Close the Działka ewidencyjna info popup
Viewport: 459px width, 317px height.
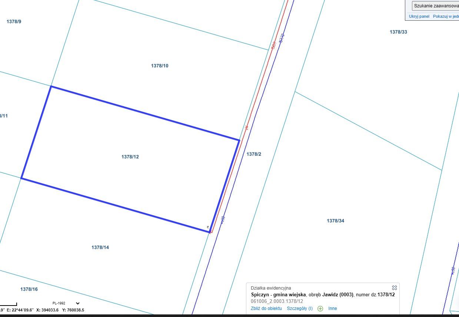(x=395, y=288)
